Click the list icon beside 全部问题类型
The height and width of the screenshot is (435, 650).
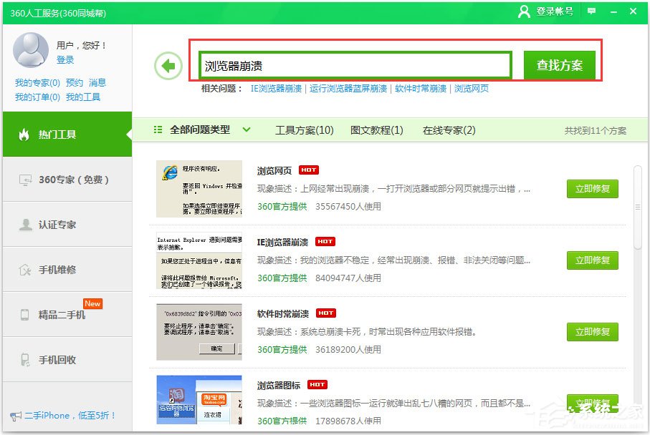pyautogui.click(x=158, y=130)
